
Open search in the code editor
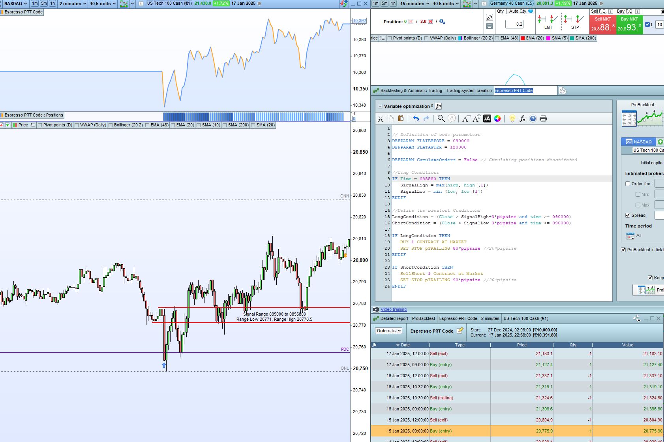click(x=441, y=119)
